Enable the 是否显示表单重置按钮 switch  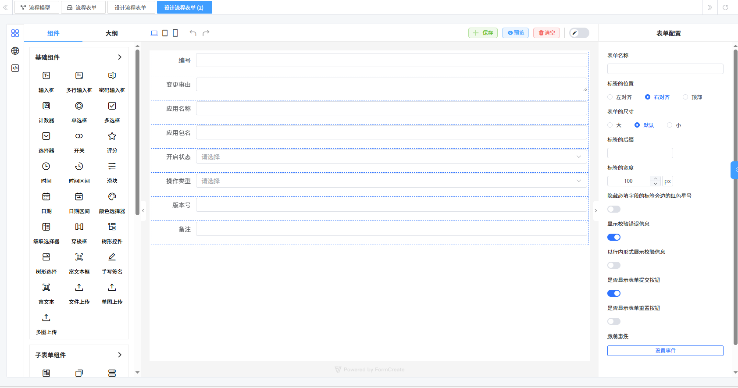tap(613, 321)
